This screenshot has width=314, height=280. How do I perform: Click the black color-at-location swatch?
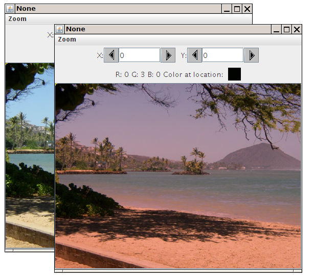pyautogui.click(x=234, y=74)
